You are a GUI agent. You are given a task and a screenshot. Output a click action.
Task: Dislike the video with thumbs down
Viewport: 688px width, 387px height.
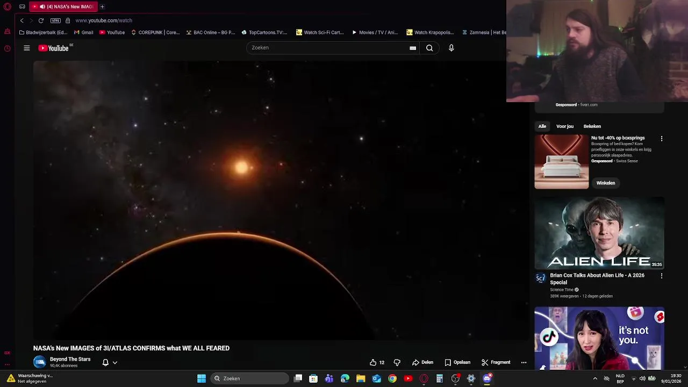coord(397,362)
